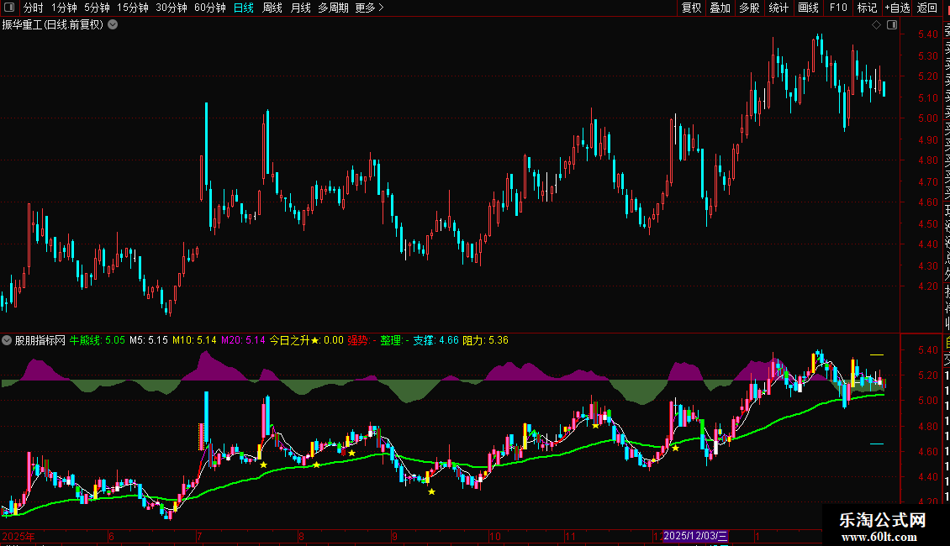Image resolution: width=950 pixels, height=546 pixels.
Task: Expand the indicator menu circle beside 股朋指标网
Action: pos(7,340)
